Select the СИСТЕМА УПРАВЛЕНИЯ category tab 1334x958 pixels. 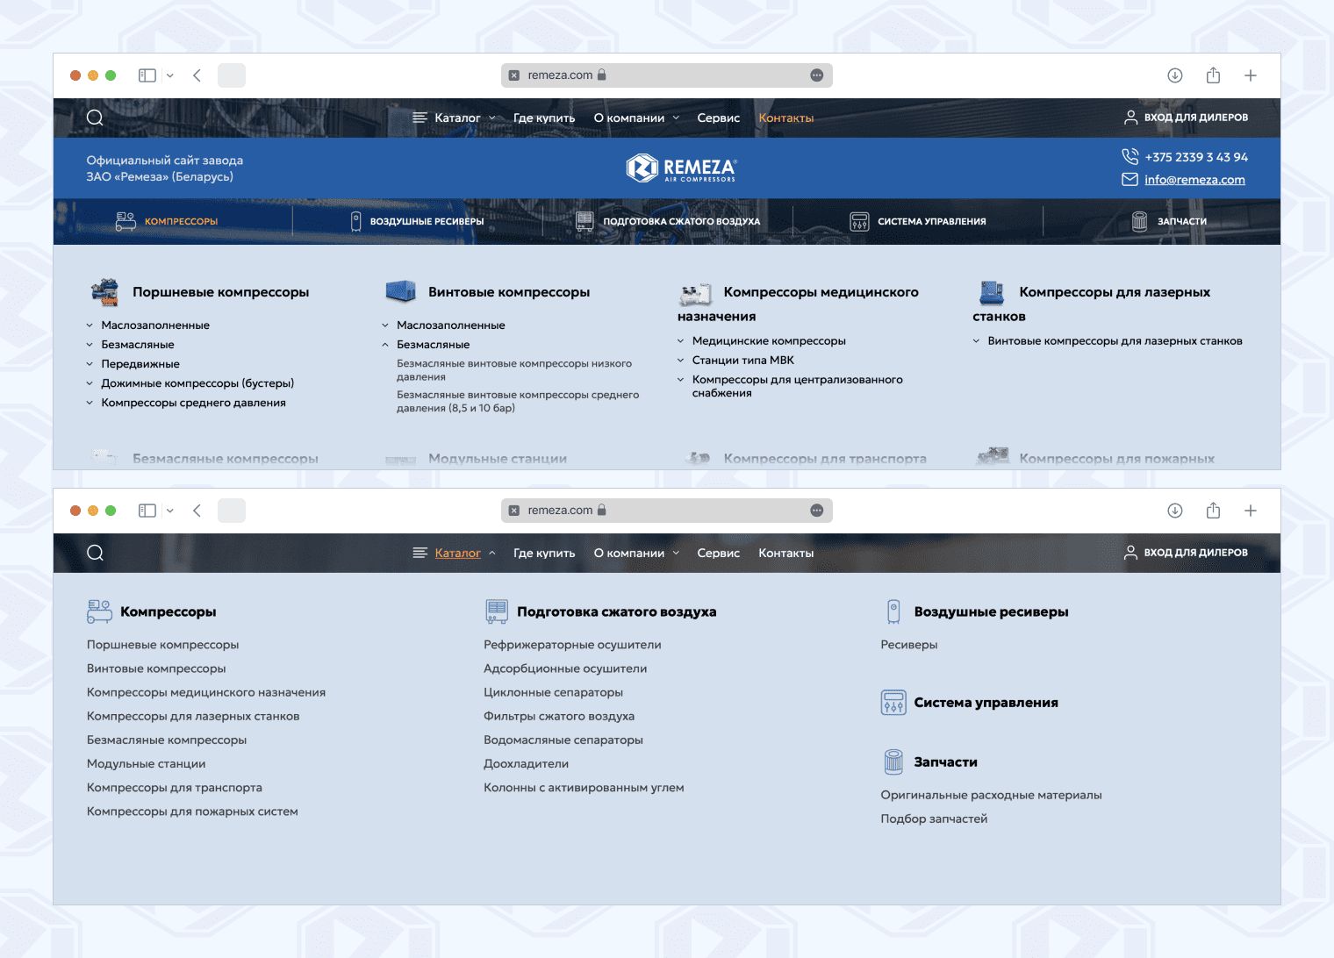[918, 221]
